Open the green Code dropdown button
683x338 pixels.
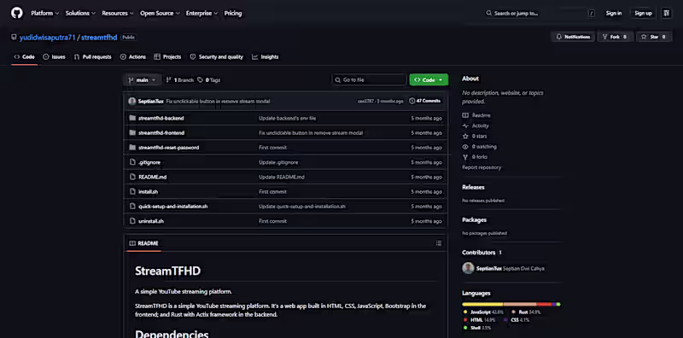pos(429,80)
